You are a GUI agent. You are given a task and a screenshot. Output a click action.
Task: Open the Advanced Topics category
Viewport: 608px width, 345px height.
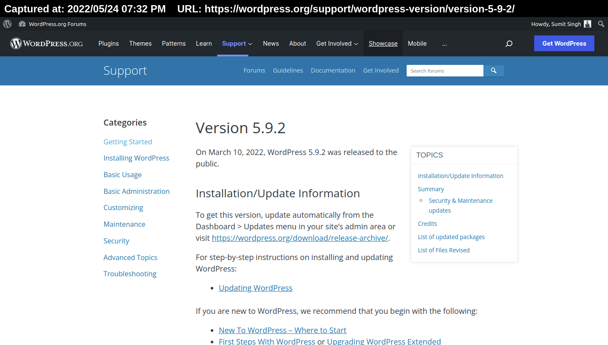(130, 257)
